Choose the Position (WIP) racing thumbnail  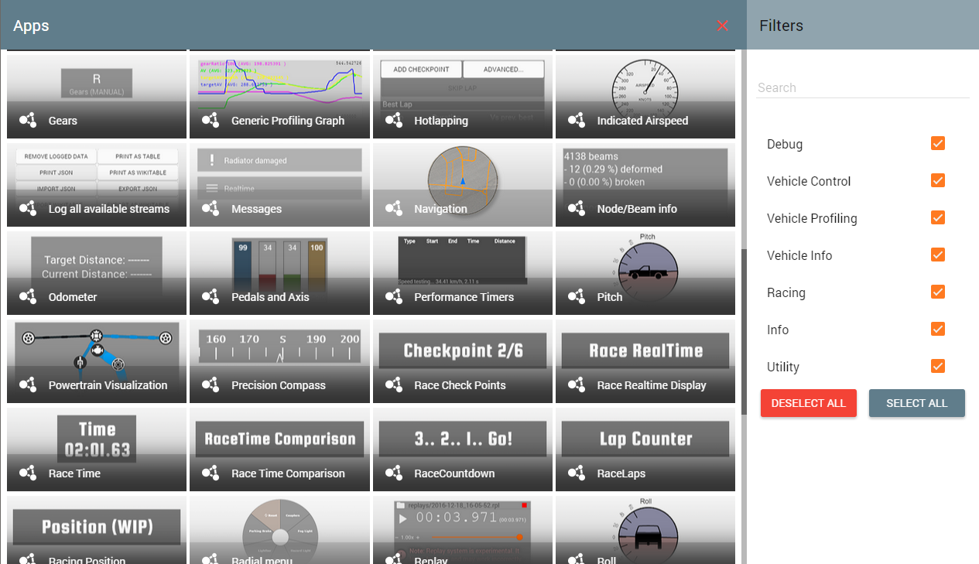[x=97, y=530]
